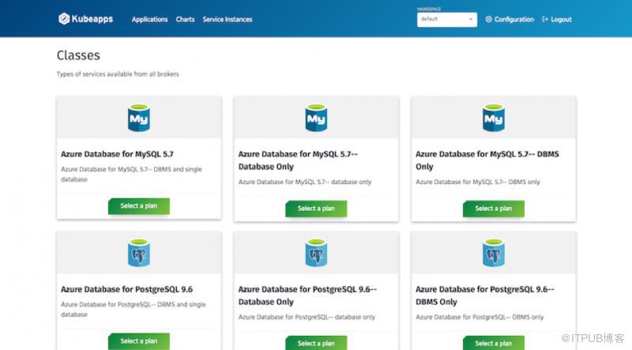Select a plan for MySQL 5.7 Database Only
The height and width of the screenshot is (350, 632).
[x=316, y=209]
